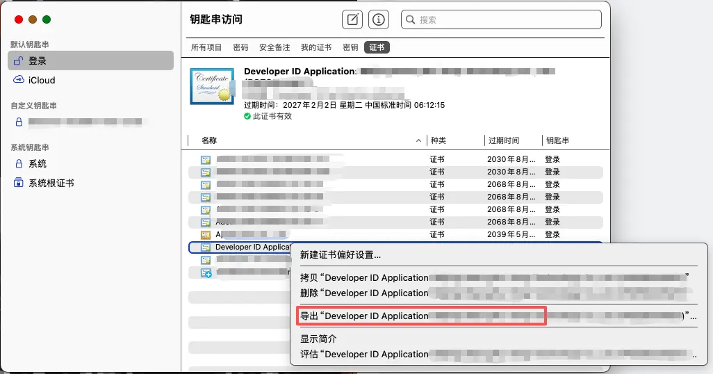Click the search field in Keychain Access
The width and height of the screenshot is (713, 374).
click(501, 19)
